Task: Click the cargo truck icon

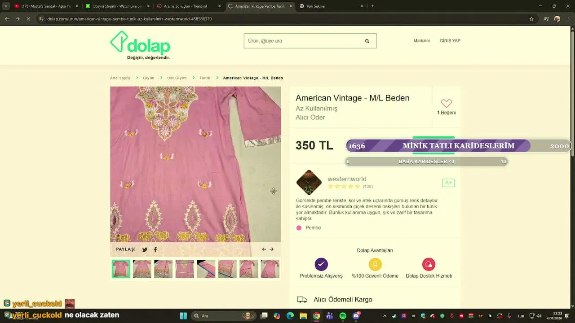Action: tap(302, 300)
